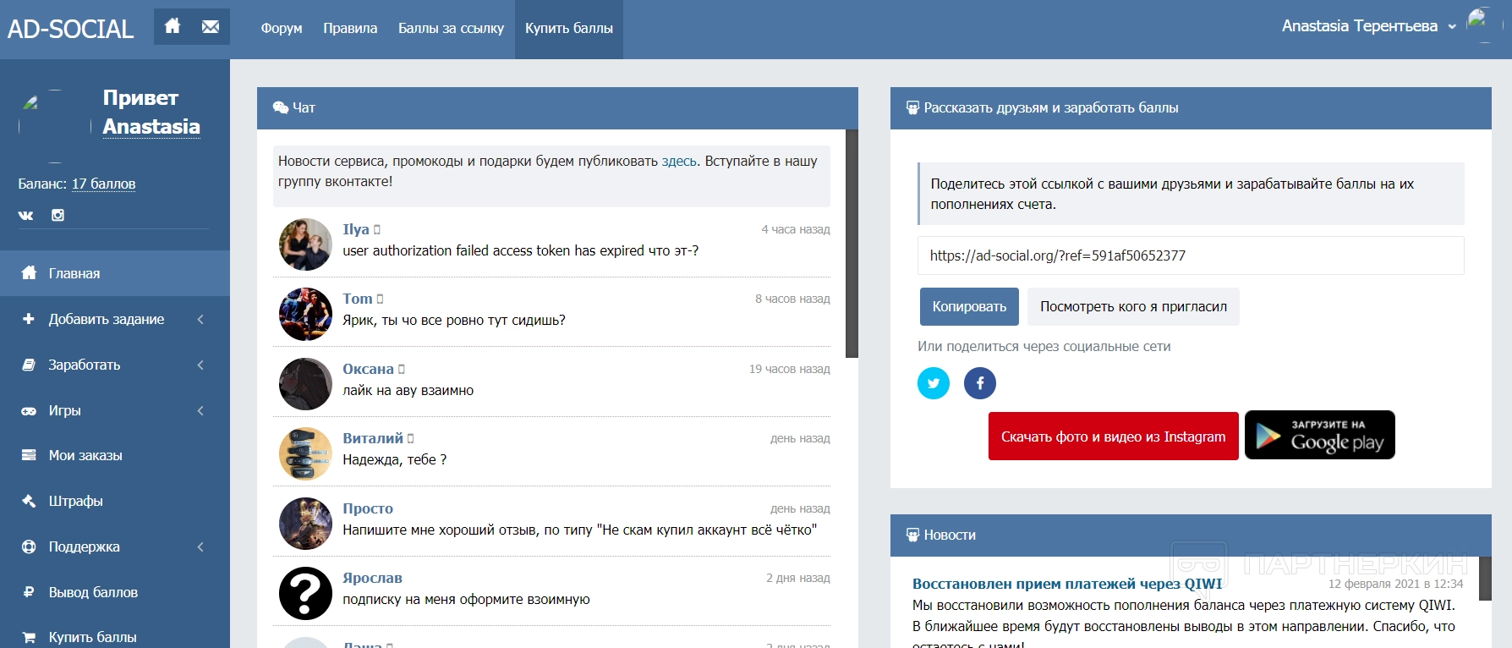Open the home icon in the top bar

(173, 26)
